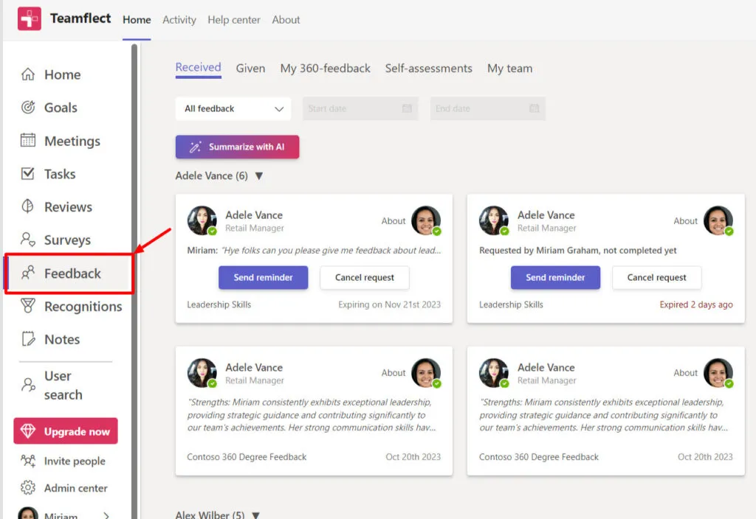Image resolution: width=756 pixels, height=519 pixels.
Task: Click 'Expired 2 days ago' text
Action: pos(696,304)
